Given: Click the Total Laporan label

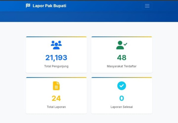Looking at the screenshot, I should tap(56, 107).
